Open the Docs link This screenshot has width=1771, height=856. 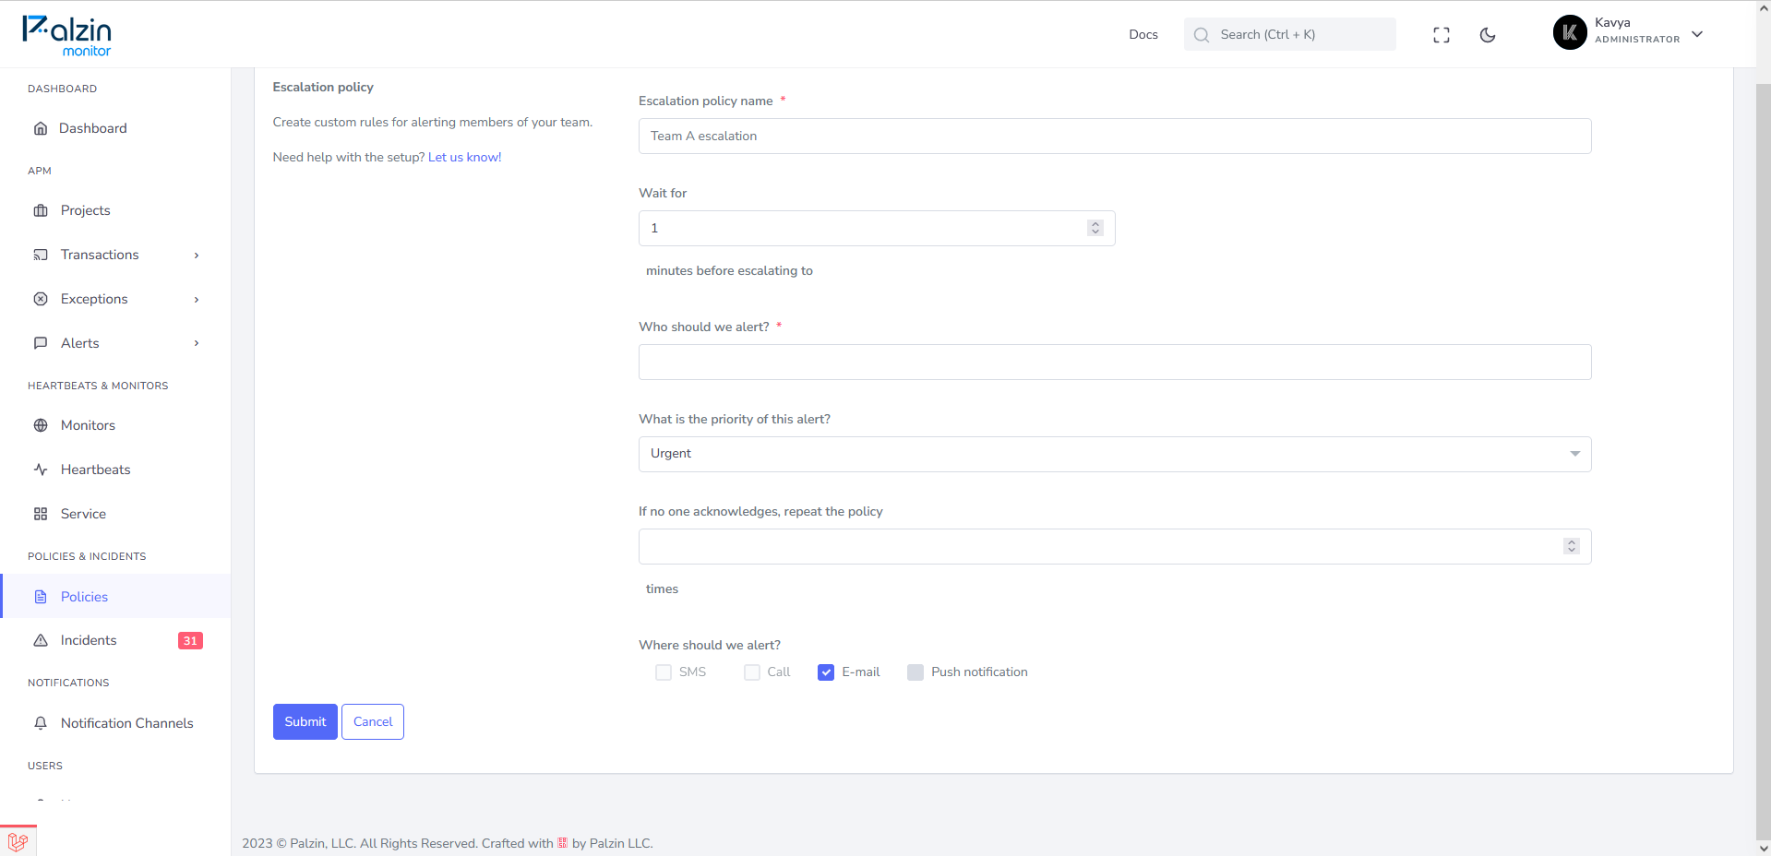[x=1143, y=34]
